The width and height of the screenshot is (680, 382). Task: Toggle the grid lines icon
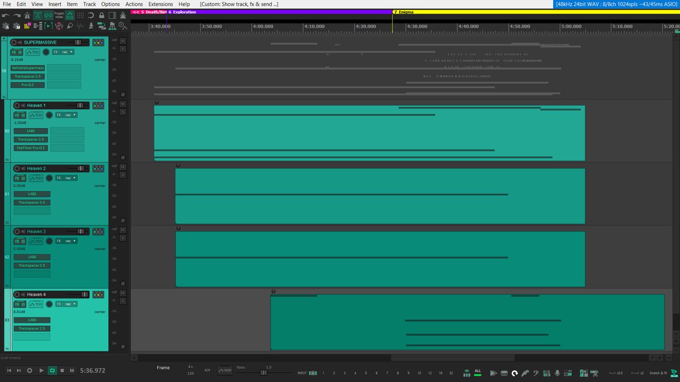pyautogui.click(x=81, y=16)
